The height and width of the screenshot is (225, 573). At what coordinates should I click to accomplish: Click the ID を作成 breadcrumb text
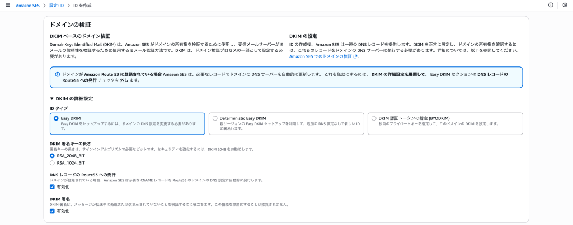tap(82, 5)
